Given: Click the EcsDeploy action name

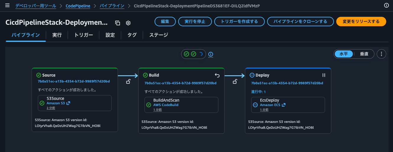Looking at the screenshot, I should (269, 100).
